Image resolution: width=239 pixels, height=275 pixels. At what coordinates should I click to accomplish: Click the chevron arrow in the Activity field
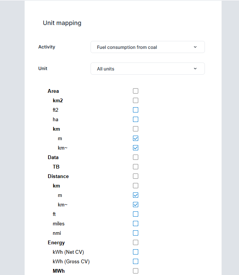[x=195, y=47]
